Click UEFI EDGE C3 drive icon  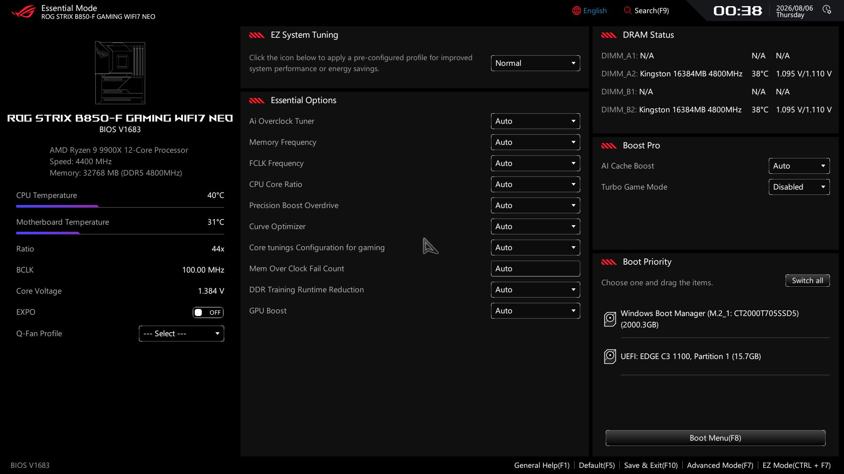pos(610,356)
